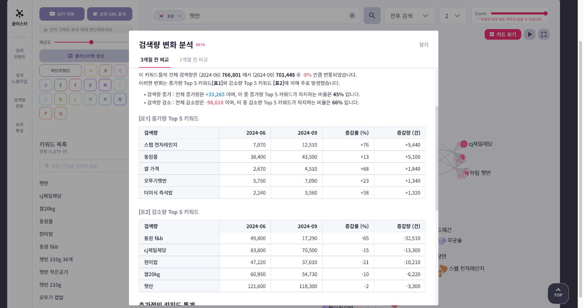Toggle cluster J chip
Viewport: 583px width, 308px height.
tap(46, 99)
